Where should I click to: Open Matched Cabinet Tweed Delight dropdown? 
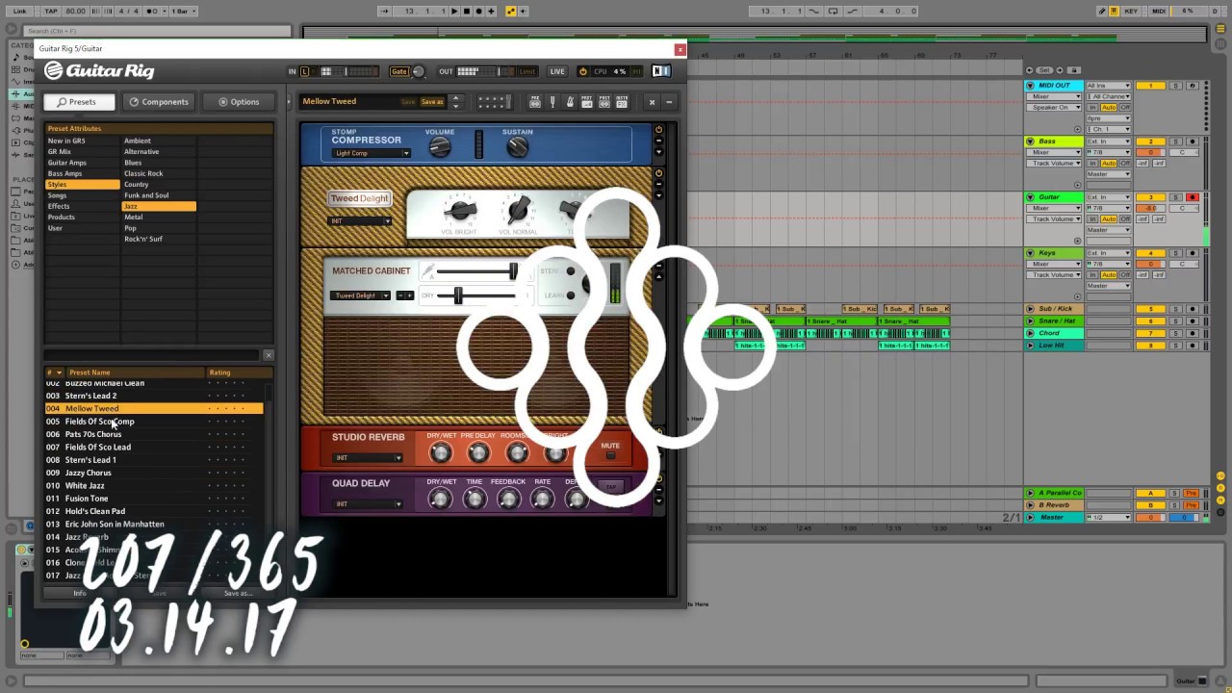361,295
